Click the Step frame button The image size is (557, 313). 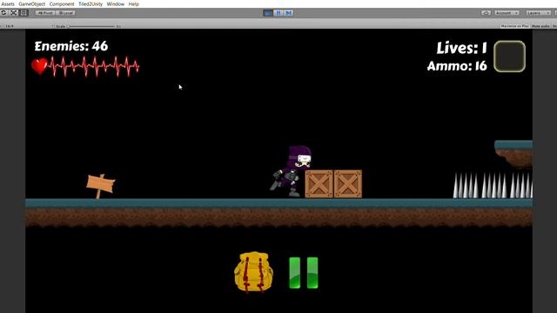coord(288,13)
